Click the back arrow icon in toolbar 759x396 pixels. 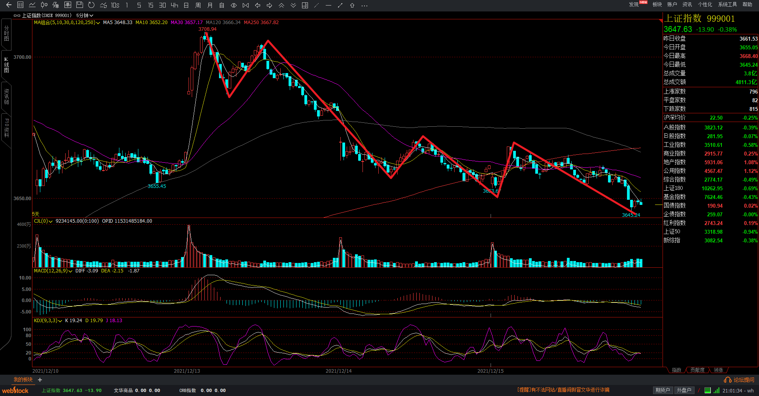(9, 5)
